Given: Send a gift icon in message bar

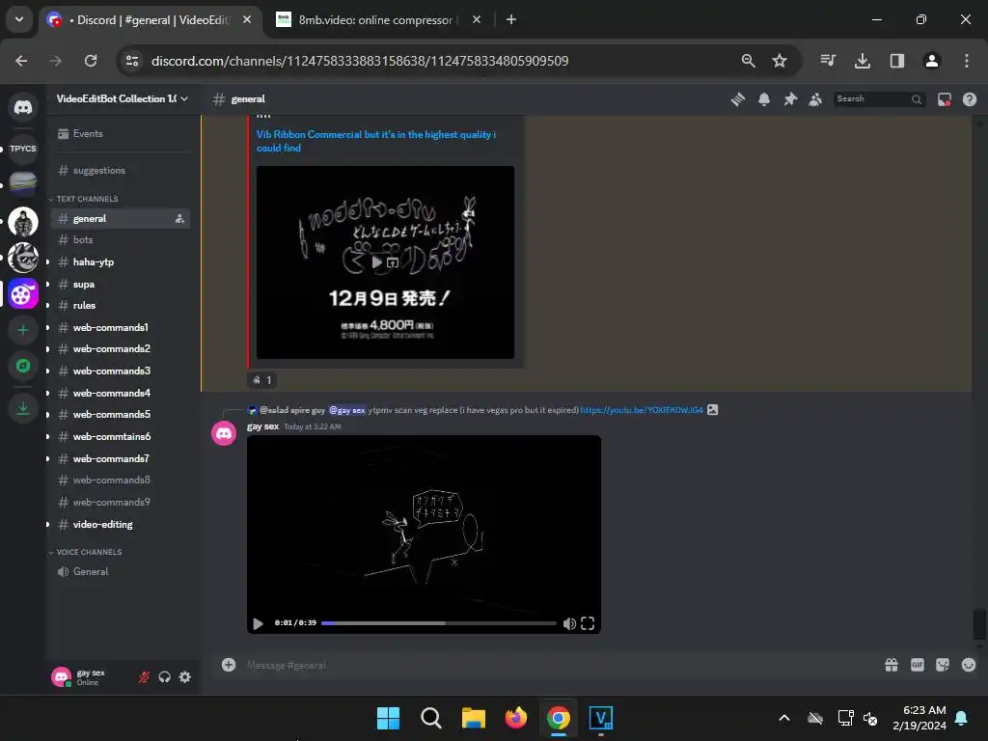Looking at the screenshot, I should 891,665.
